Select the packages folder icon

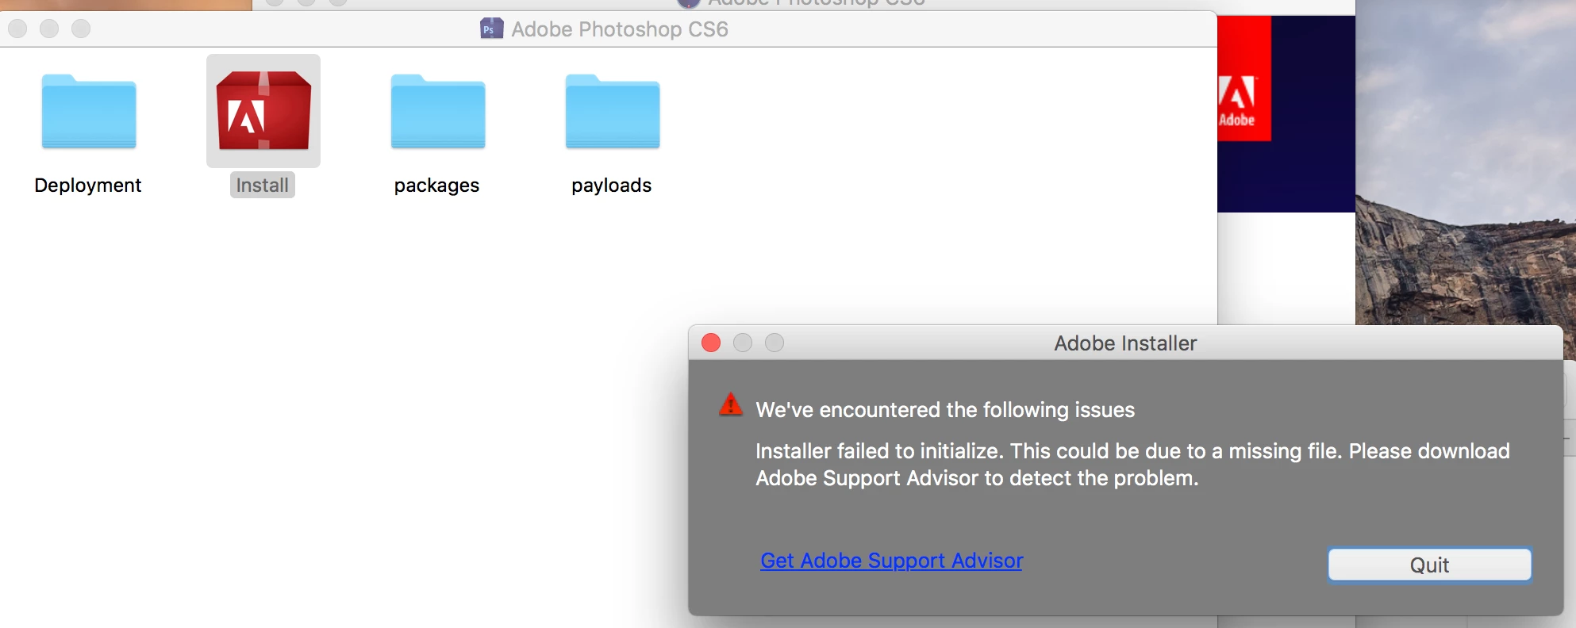pyautogui.click(x=438, y=112)
